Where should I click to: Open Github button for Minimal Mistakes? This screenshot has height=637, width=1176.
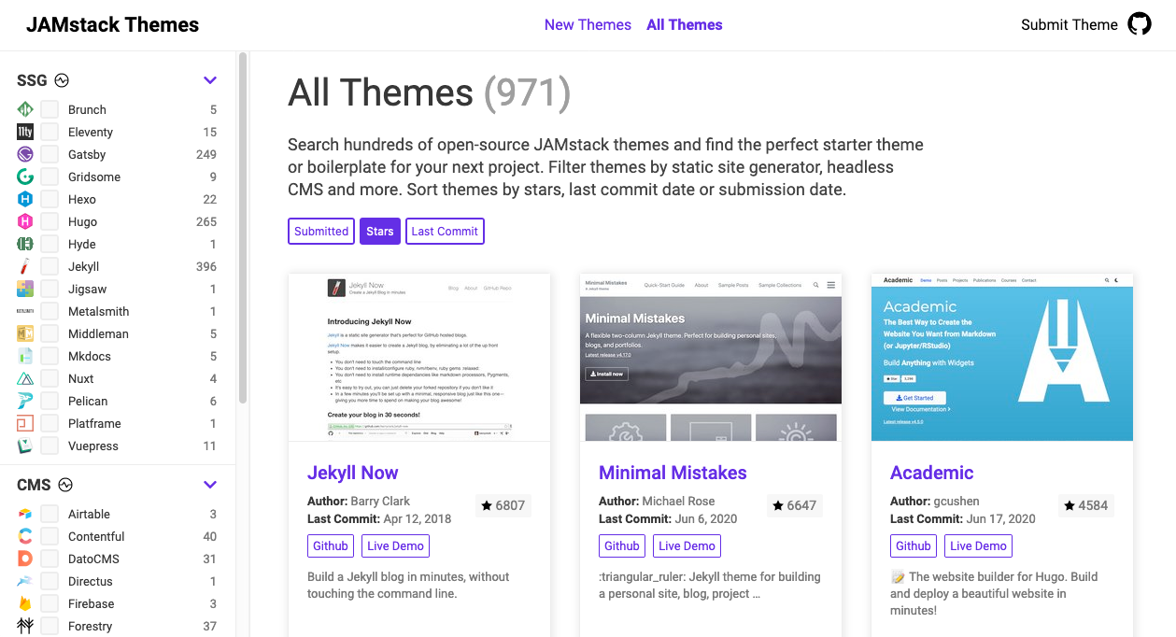(x=622, y=545)
